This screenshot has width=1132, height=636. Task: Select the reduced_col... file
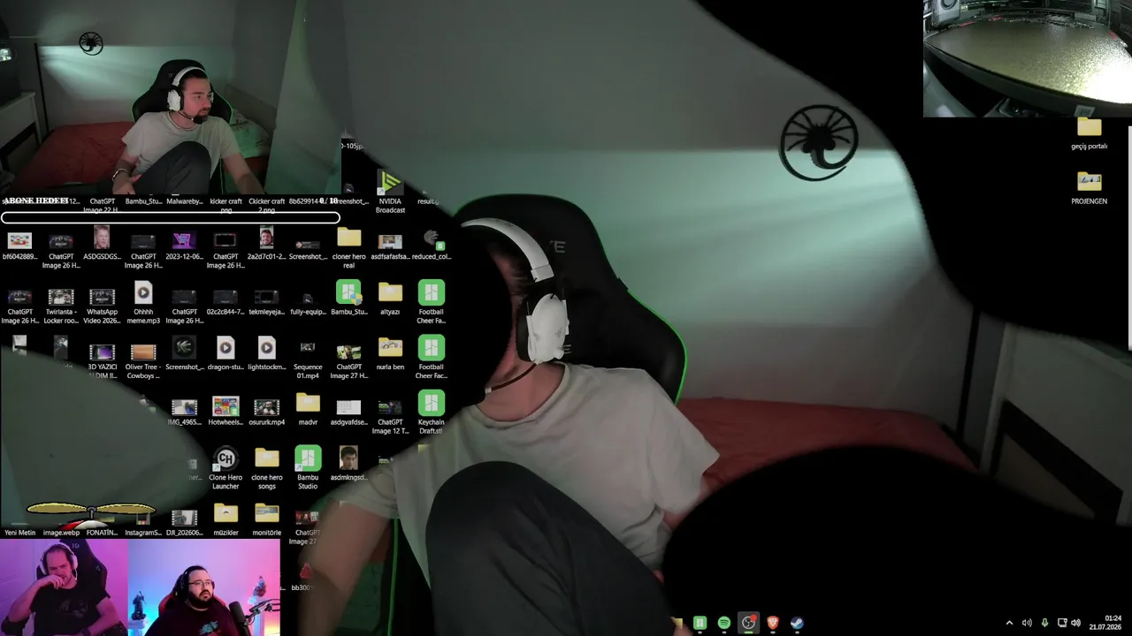[431, 244]
